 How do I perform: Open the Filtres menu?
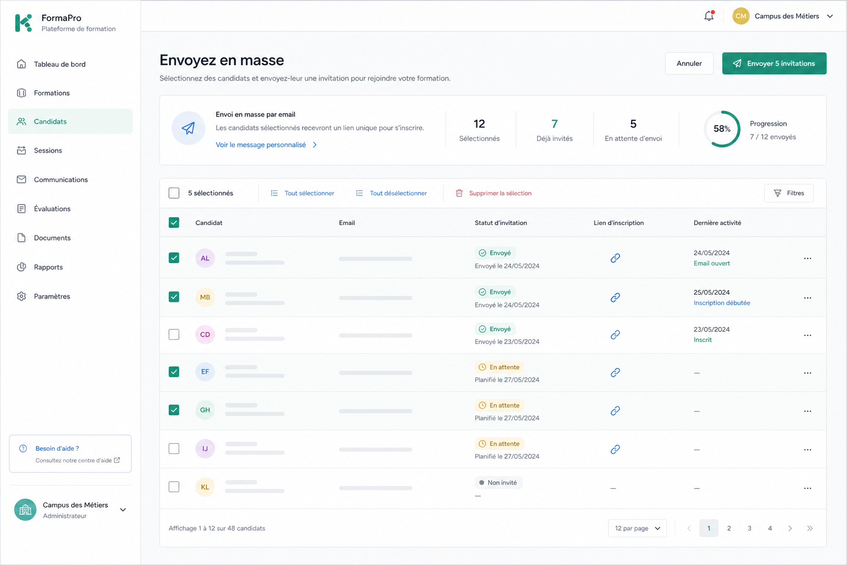pyautogui.click(x=789, y=193)
